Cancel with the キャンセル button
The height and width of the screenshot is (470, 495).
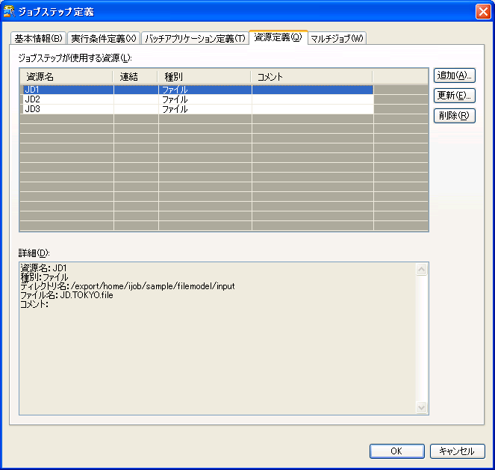point(457,451)
